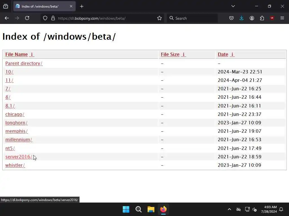Show hidden system tray icons
This screenshot has height=216, width=289.
pos(229,209)
